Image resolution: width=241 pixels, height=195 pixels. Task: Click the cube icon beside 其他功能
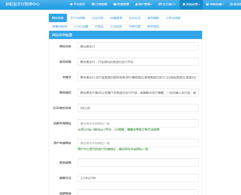[208, 4]
